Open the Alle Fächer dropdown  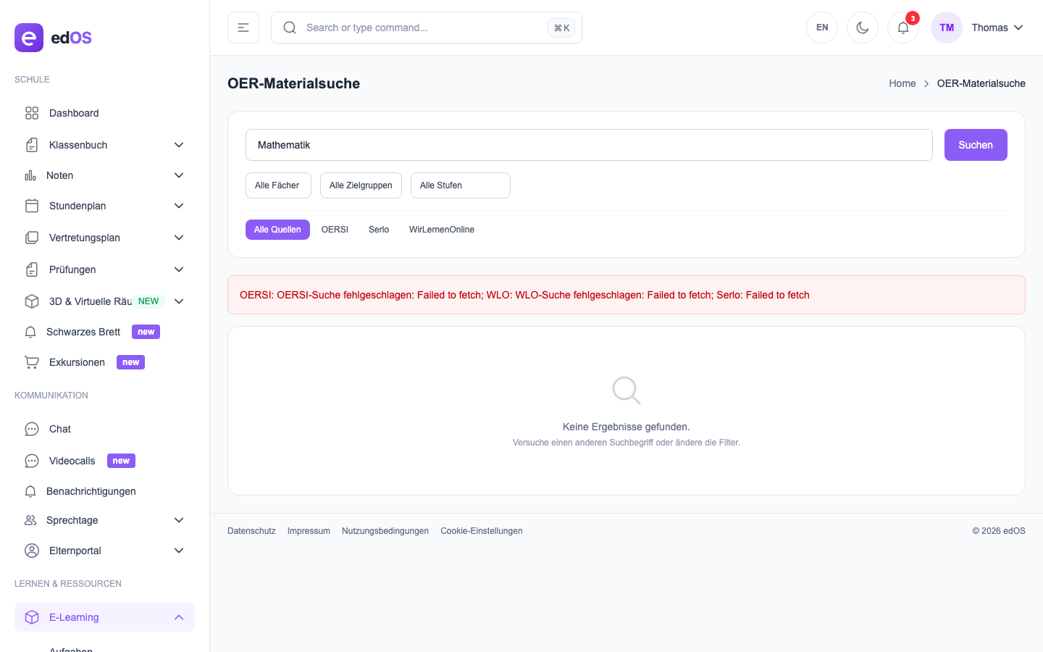click(x=278, y=185)
